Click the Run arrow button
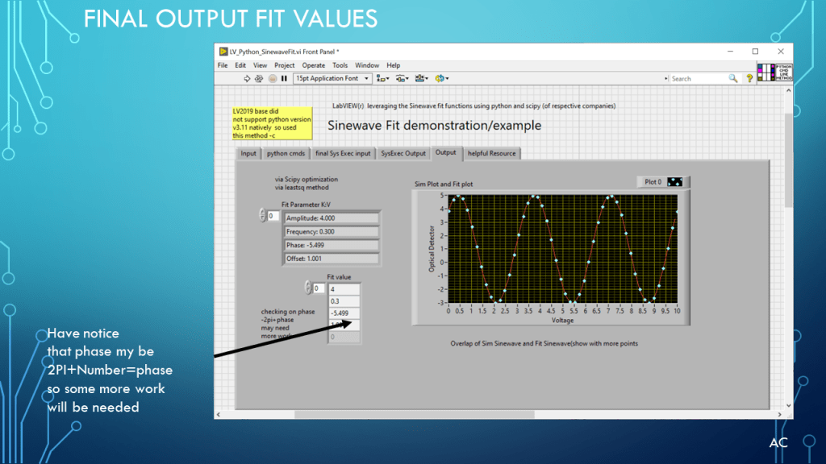826x464 pixels. [x=247, y=78]
